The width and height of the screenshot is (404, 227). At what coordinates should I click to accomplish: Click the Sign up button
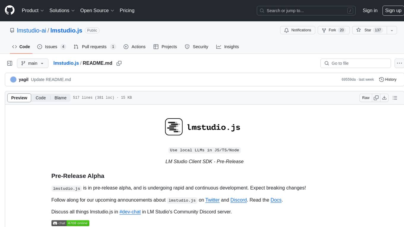click(393, 10)
